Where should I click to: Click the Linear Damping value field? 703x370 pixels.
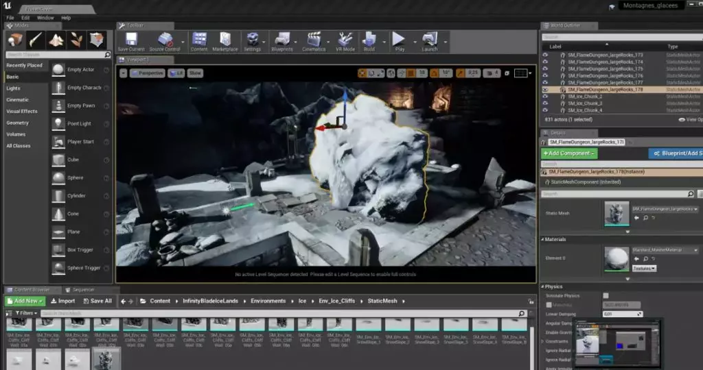tap(623, 314)
